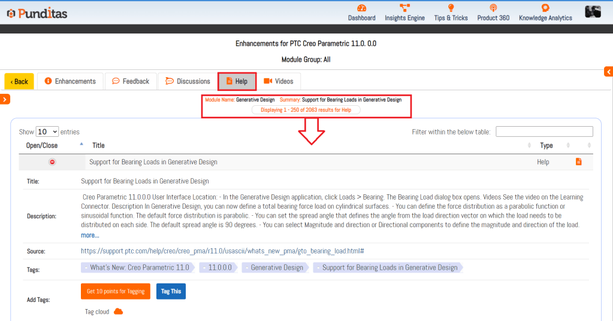Viewport: 613px width, 321px height.
Task: Open the Insights Engine icon
Action: [x=404, y=8]
